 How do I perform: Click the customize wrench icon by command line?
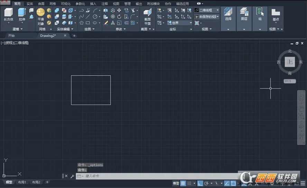(x=72, y=176)
